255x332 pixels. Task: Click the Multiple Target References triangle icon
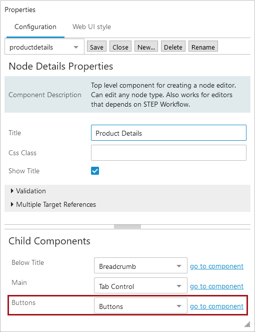pyautogui.click(x=12, y=204)
